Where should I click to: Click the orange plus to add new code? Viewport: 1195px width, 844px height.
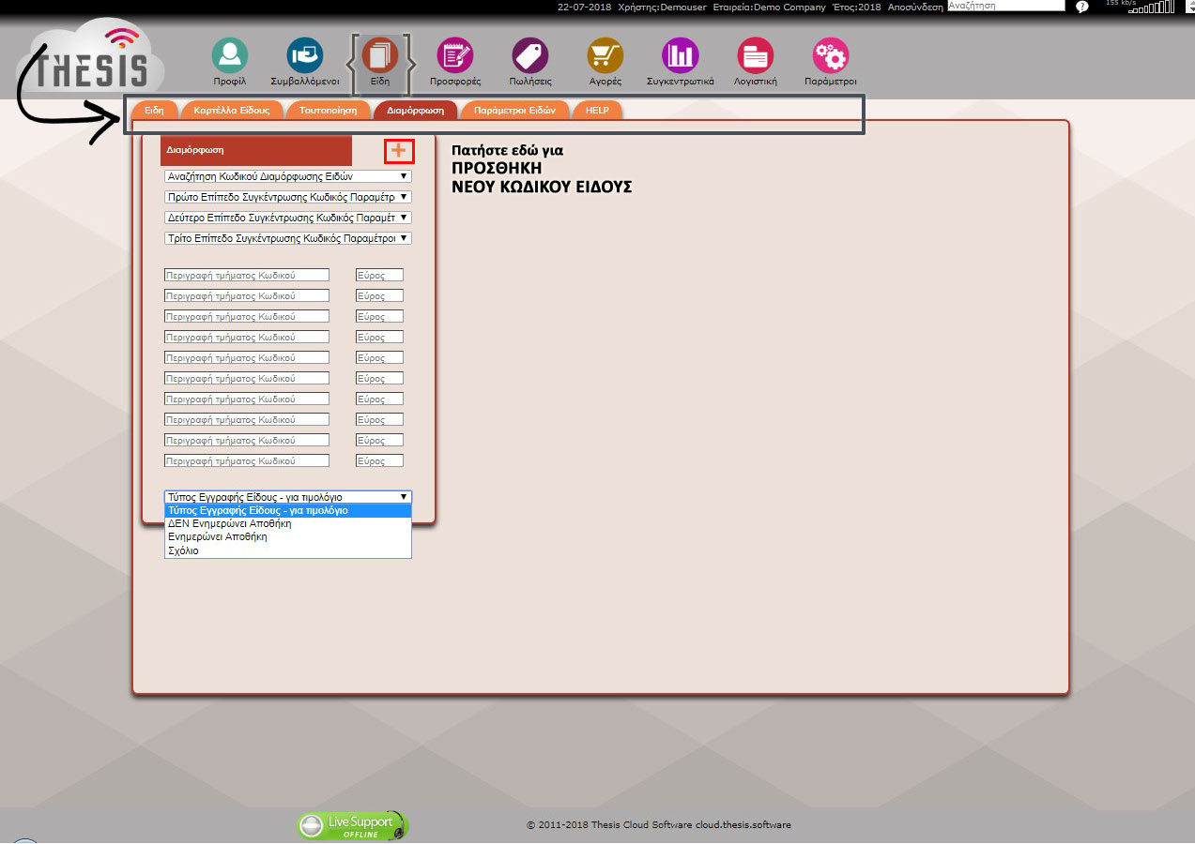pos(399,150)
